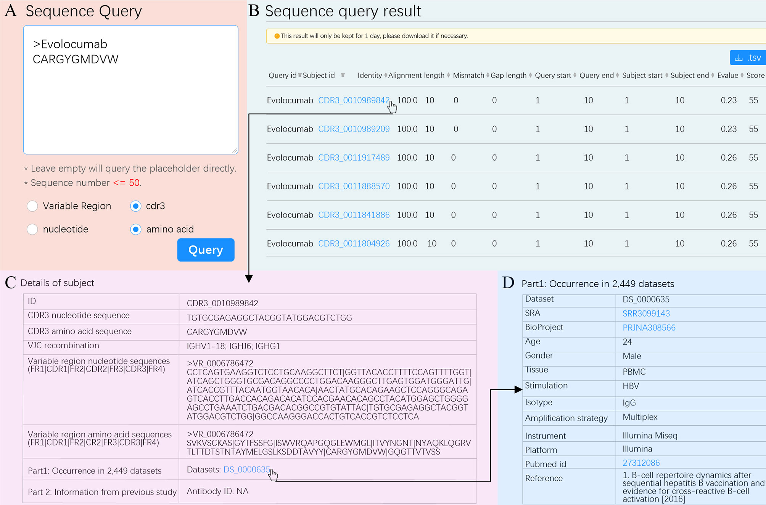Click the Score column header
This screenshot has width=766, height=505.
pyautogui.click(x=755, y=75)
